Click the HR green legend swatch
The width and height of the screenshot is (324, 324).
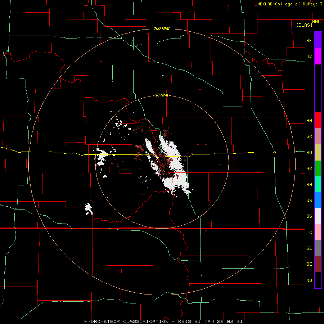coord(318,168)
